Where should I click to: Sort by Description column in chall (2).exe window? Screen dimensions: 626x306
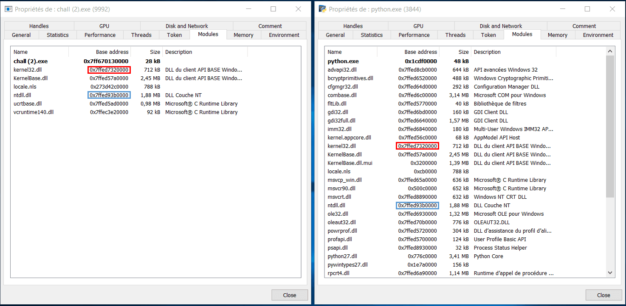[x=205, y=52]
